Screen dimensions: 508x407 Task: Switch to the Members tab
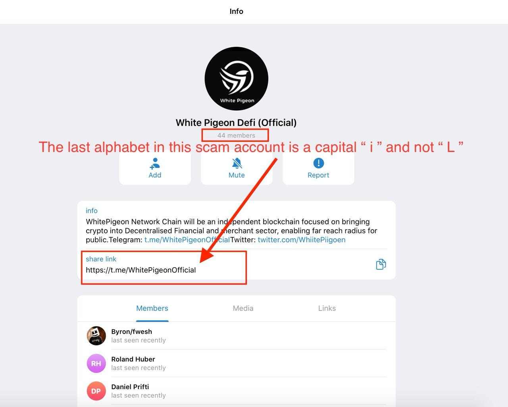(152, 308)
